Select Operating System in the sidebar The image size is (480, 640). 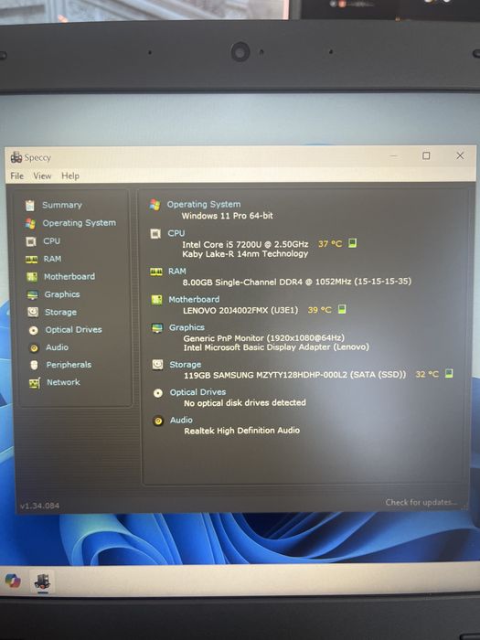(80, 223)
